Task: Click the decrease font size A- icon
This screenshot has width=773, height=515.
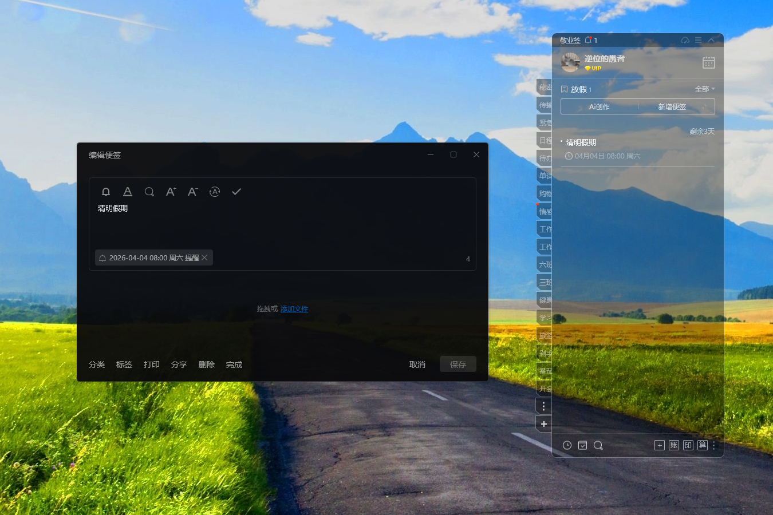Action: click(x=192, y=192)
